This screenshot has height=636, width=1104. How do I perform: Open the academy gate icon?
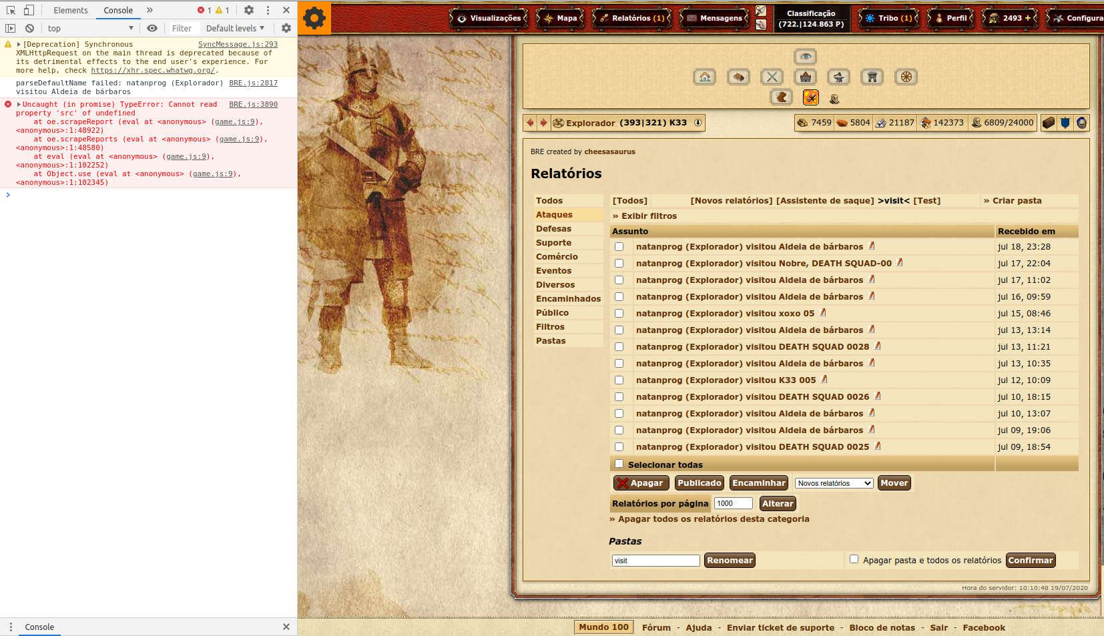pos(872,77)
